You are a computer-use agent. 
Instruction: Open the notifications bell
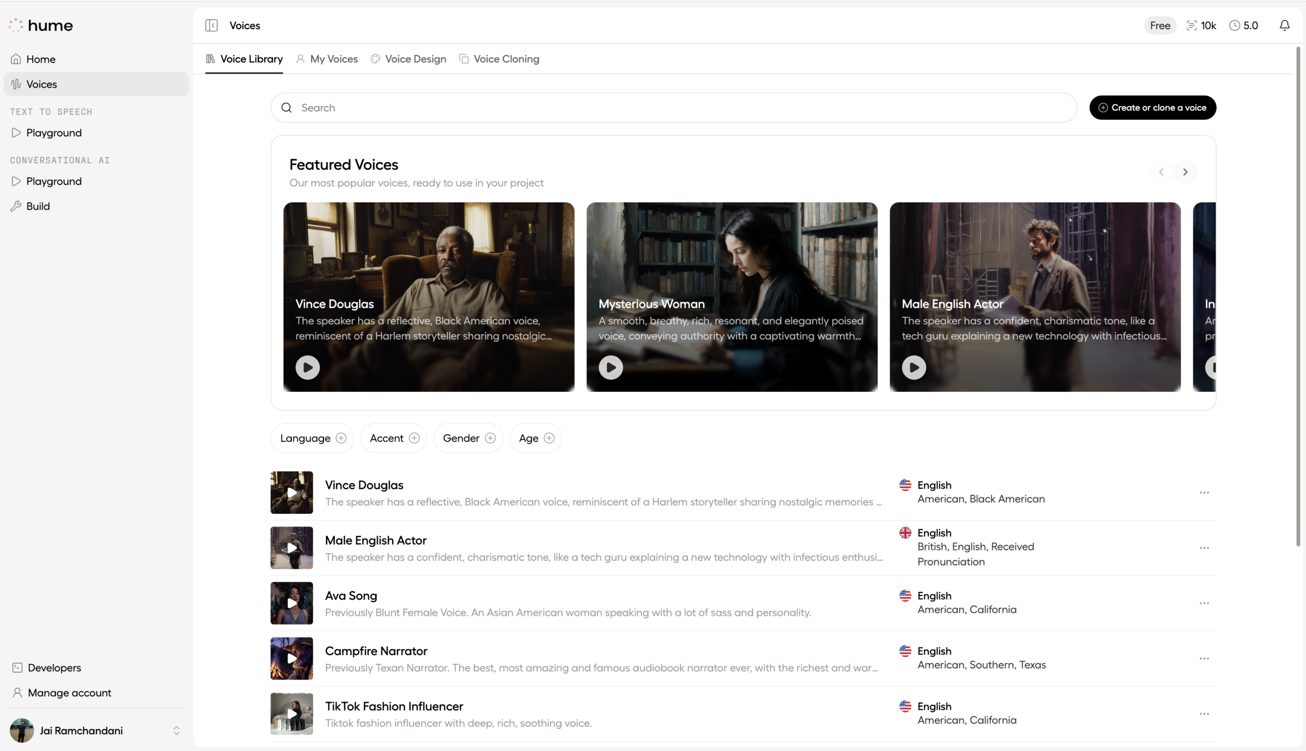(1285, 26)
